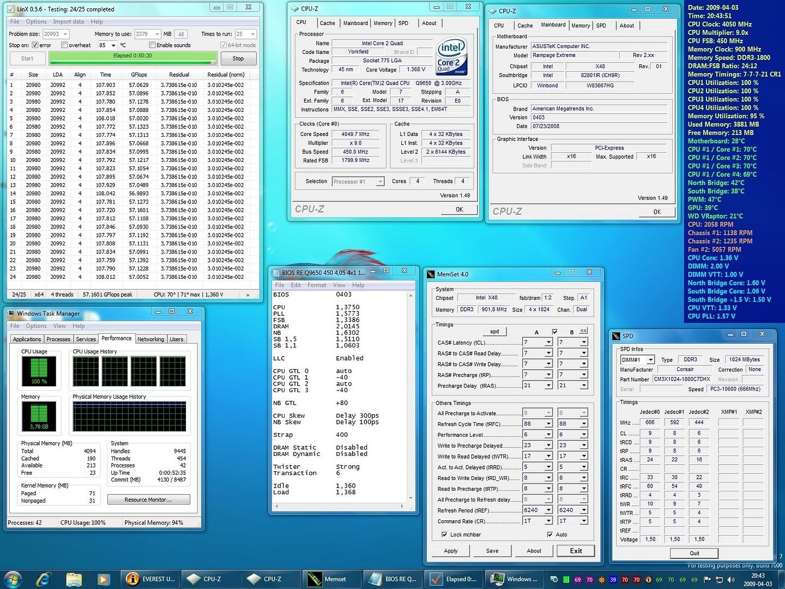Enable LinX stop on overheat checkbox
The height and width of the screenshot is (589, 785).
[x=64, y=45]
